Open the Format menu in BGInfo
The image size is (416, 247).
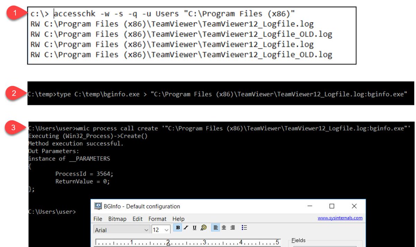[x=157, y=219]
